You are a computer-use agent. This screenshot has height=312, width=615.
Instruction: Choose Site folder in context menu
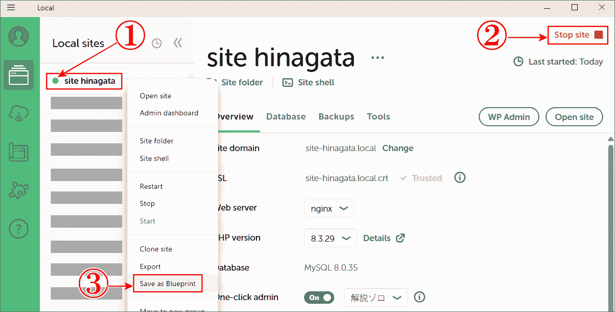point(156,141)
